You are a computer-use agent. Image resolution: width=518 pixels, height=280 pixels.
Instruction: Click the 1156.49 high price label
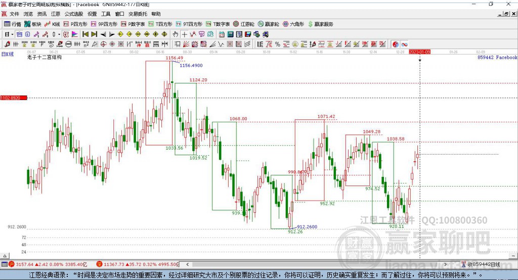pos(174,58)
